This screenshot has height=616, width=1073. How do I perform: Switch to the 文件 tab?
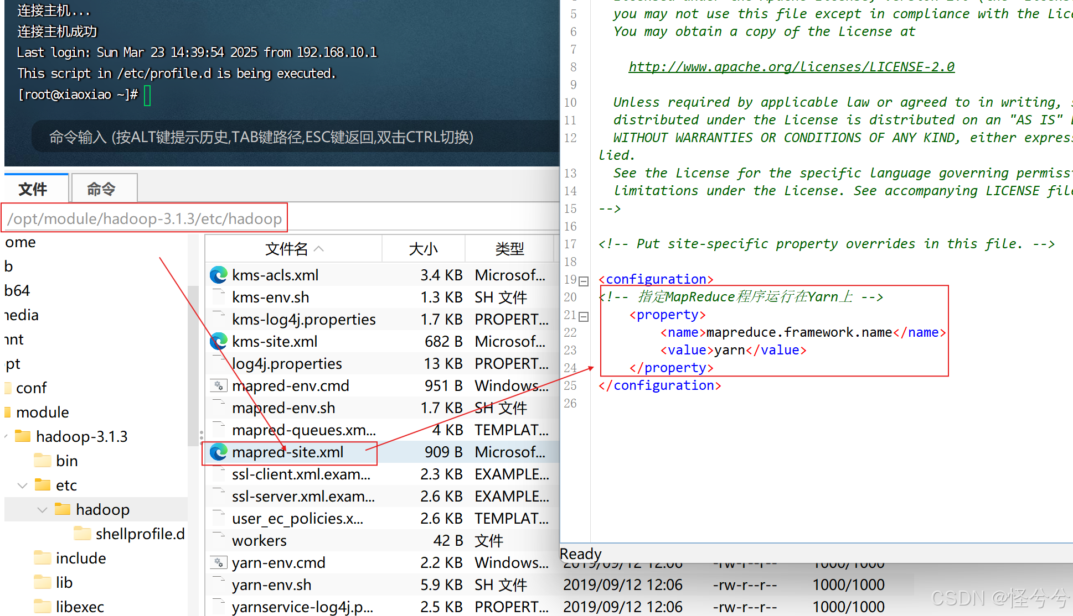pyautogui.click(x=33, y=189)
